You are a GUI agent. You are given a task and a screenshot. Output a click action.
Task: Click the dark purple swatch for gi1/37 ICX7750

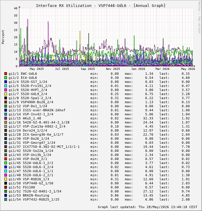(6, 147)
